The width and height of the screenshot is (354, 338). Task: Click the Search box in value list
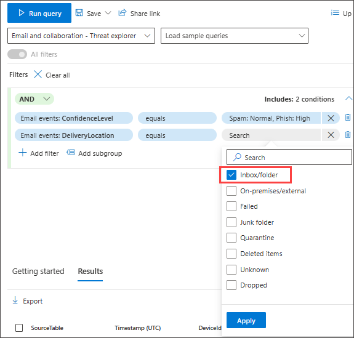[x=289, y=157]
